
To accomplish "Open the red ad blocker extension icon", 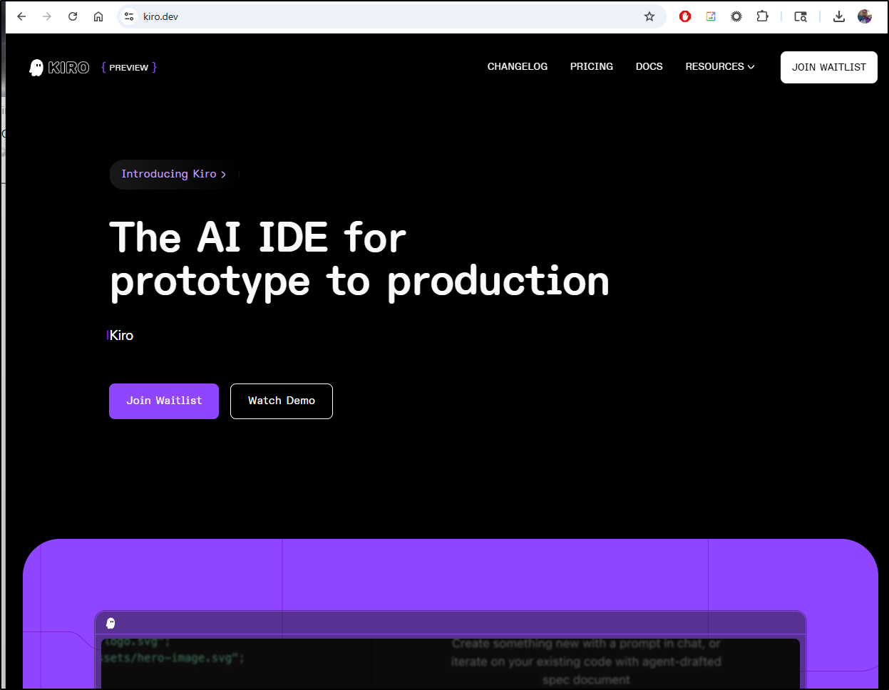I will 685,16.
